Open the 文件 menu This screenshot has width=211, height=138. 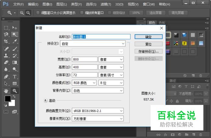(18, 5)
